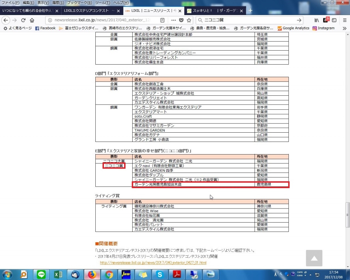Viewport: 350px width, 280px height.
Task: Select TAKUMI GARDEN row text
Action: (150, 130)
